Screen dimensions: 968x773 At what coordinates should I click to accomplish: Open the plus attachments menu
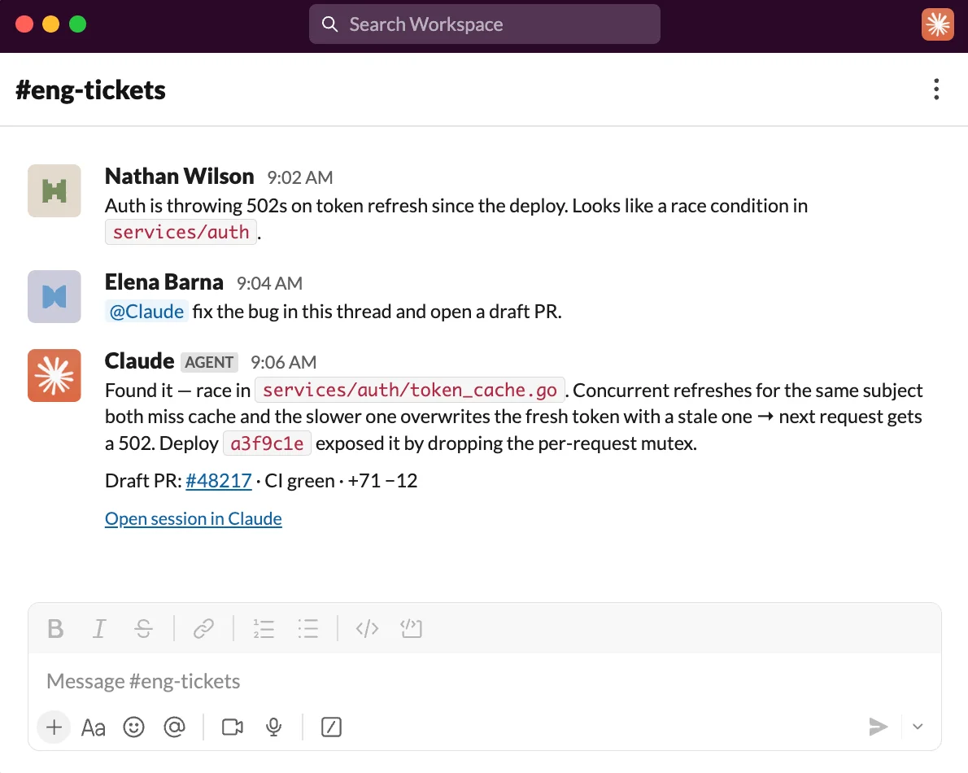54,727
